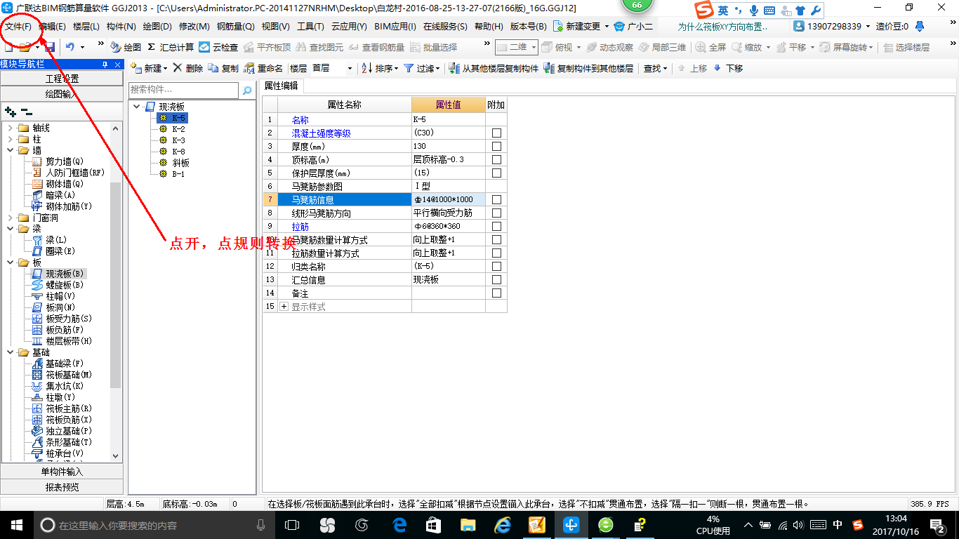Click the notification bell icon

click(920, 26)
